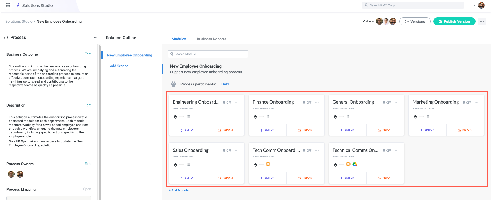
Task: Open the apps grid launcher icon
Action: [8, 5]
